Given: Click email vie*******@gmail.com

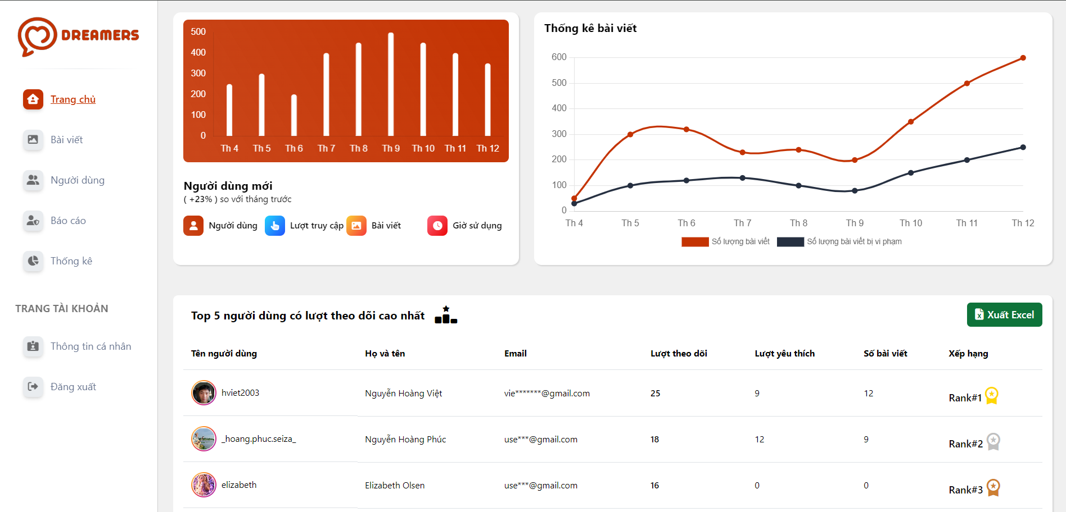Looking at the screenshot, I should [x=547, y=394].
